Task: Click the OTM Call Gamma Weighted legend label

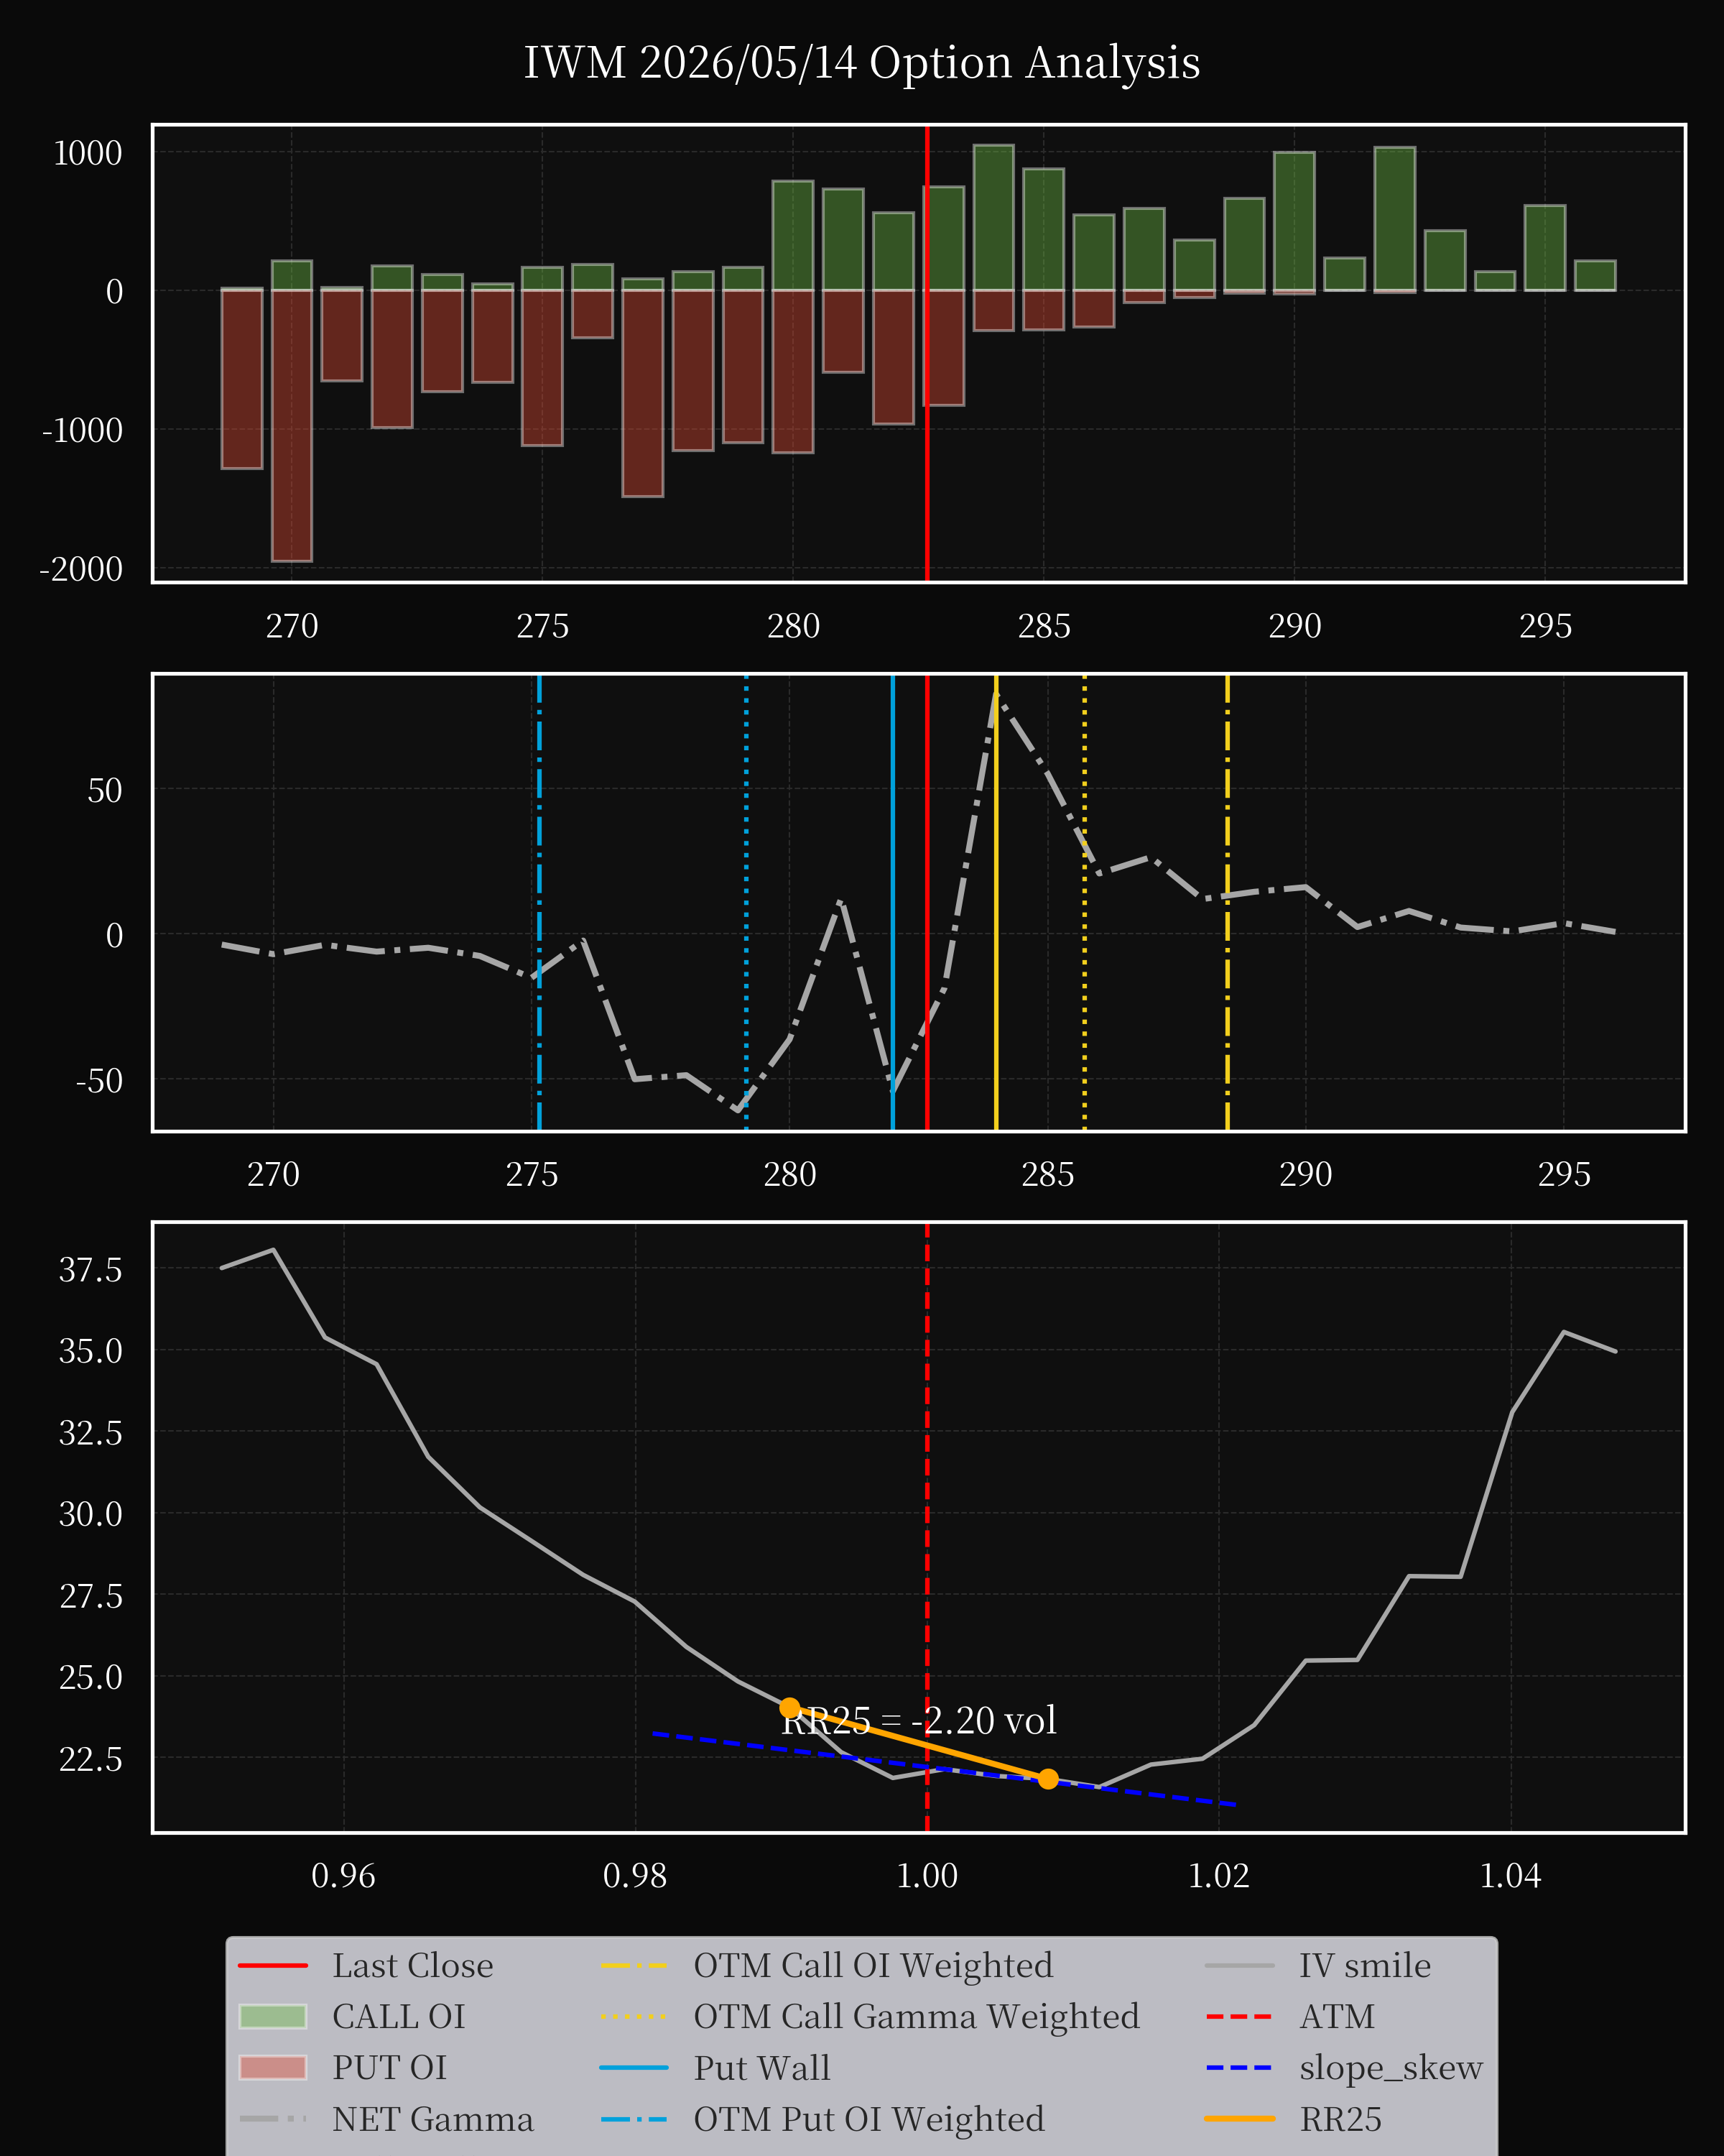Action: (917, 2017)
